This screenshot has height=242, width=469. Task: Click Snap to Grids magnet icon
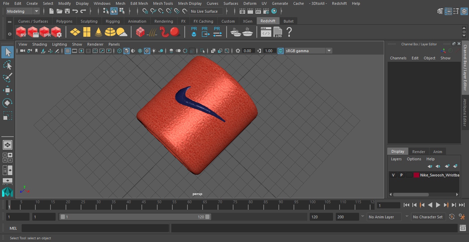145,11
